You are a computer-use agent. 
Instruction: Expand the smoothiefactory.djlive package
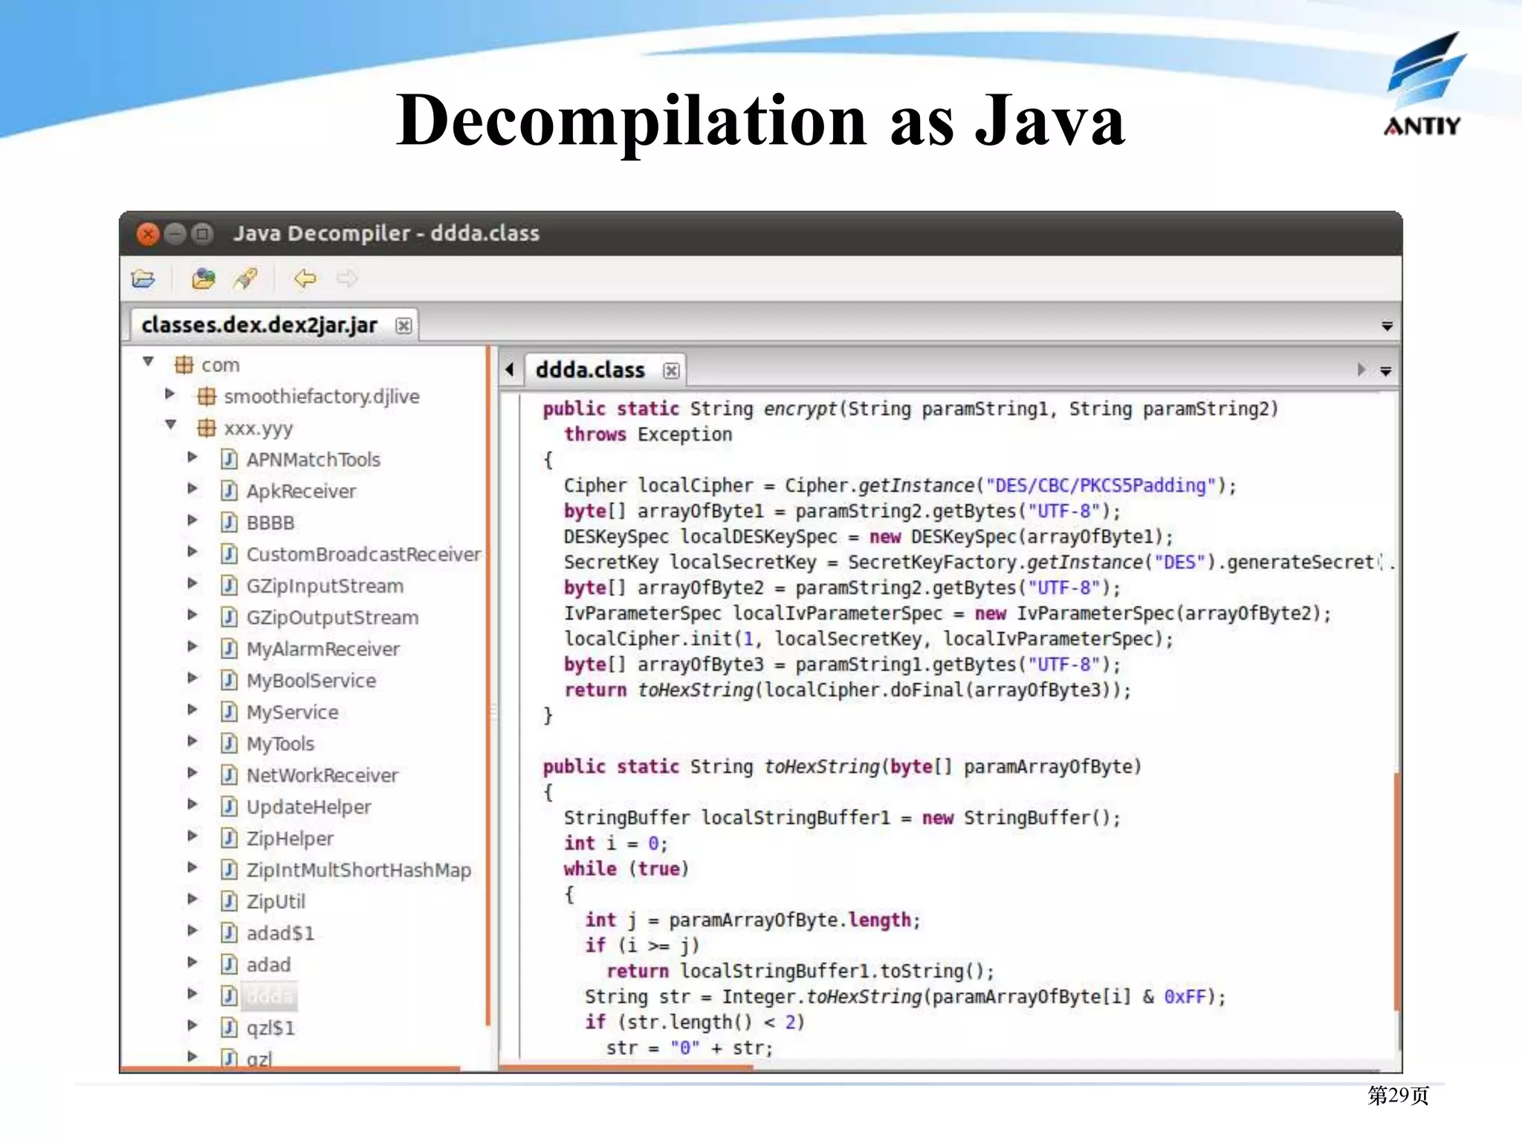pos(170,394)
